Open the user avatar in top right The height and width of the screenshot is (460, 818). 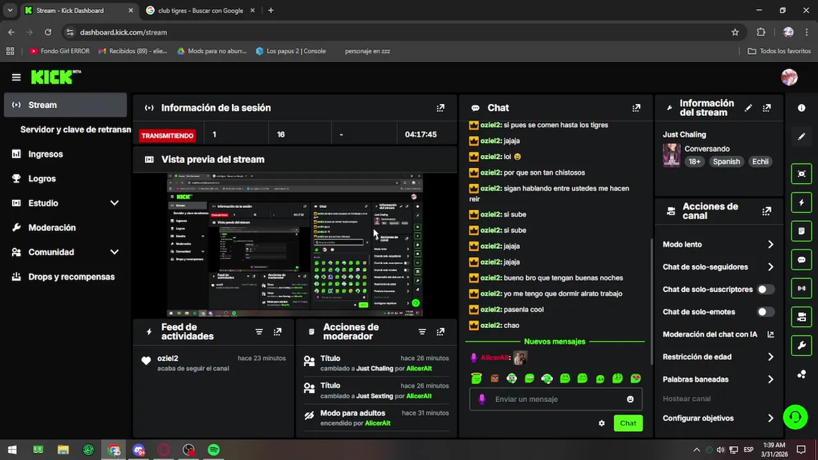point(789,77)
